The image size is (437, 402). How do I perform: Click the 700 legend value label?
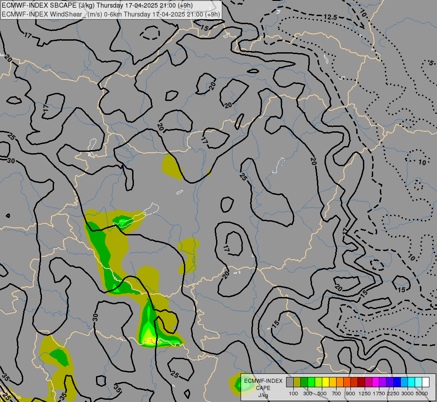337,394
